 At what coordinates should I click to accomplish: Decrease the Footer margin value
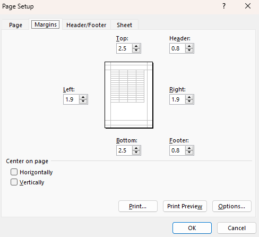[189, 153]
